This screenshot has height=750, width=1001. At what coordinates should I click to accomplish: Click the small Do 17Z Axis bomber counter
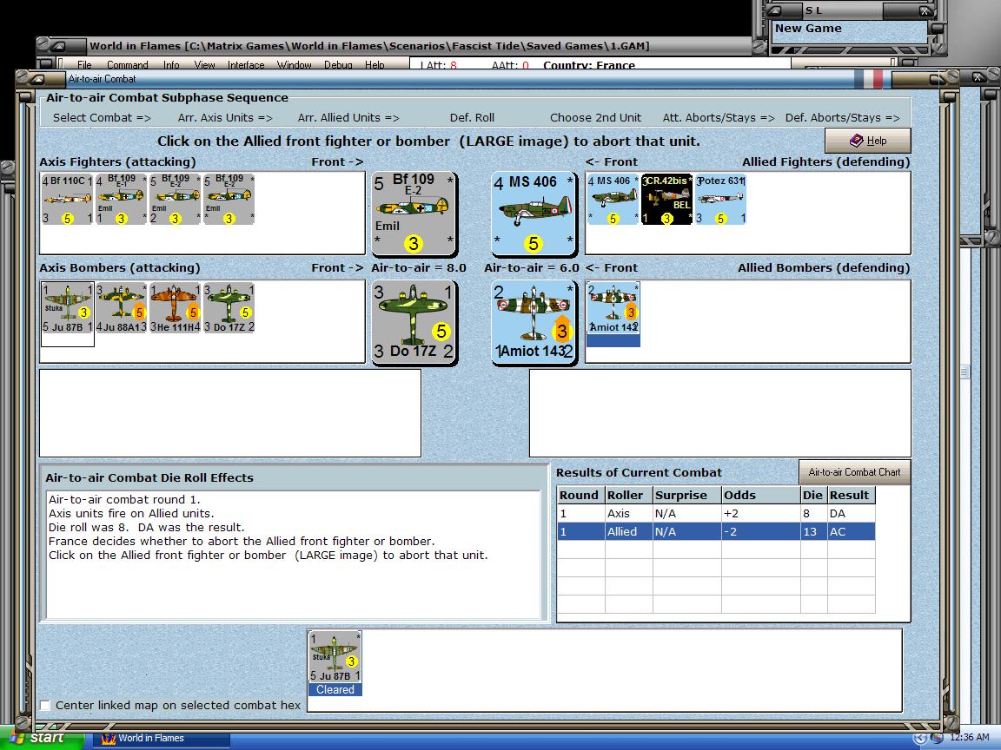tap(229, 309)
